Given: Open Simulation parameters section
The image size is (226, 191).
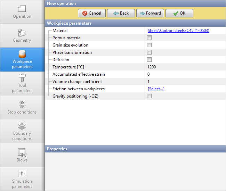Looking at the screenshot, I should (x=22, y=179).
